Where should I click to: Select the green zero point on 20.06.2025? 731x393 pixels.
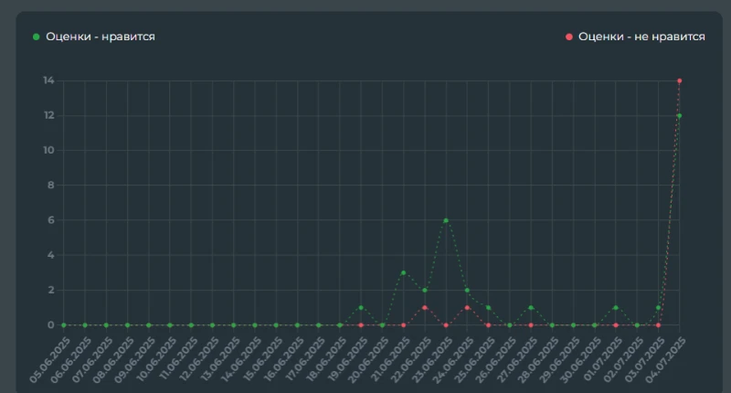(382, 325)
